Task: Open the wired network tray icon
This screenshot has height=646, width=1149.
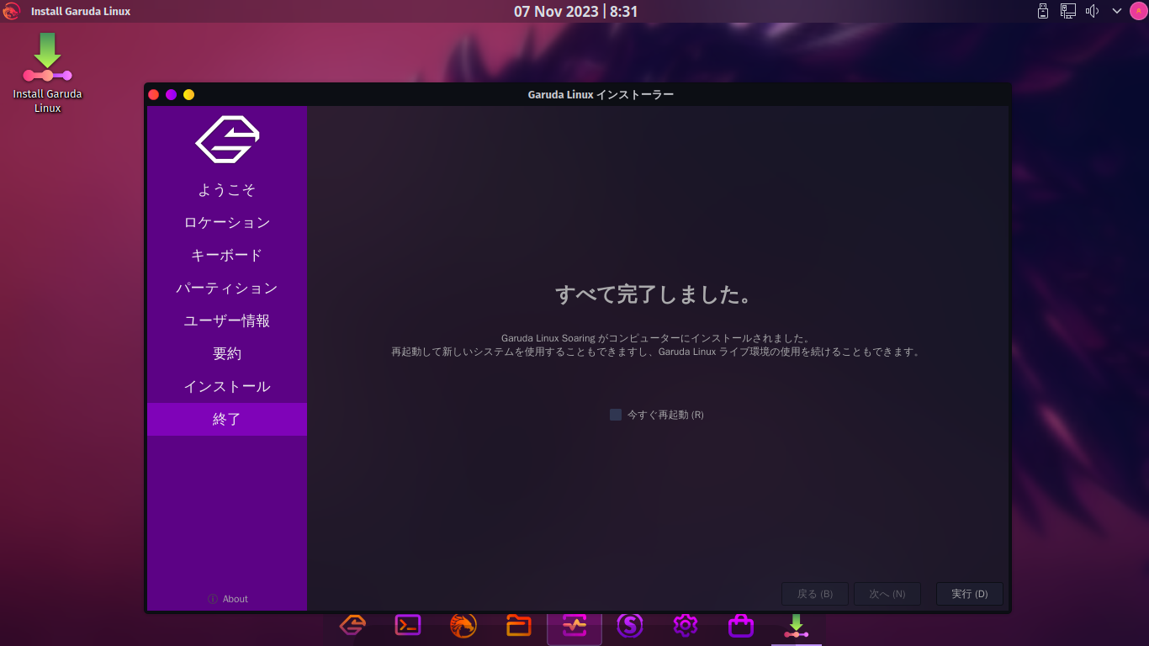Action: click(x=1067, y=11)
